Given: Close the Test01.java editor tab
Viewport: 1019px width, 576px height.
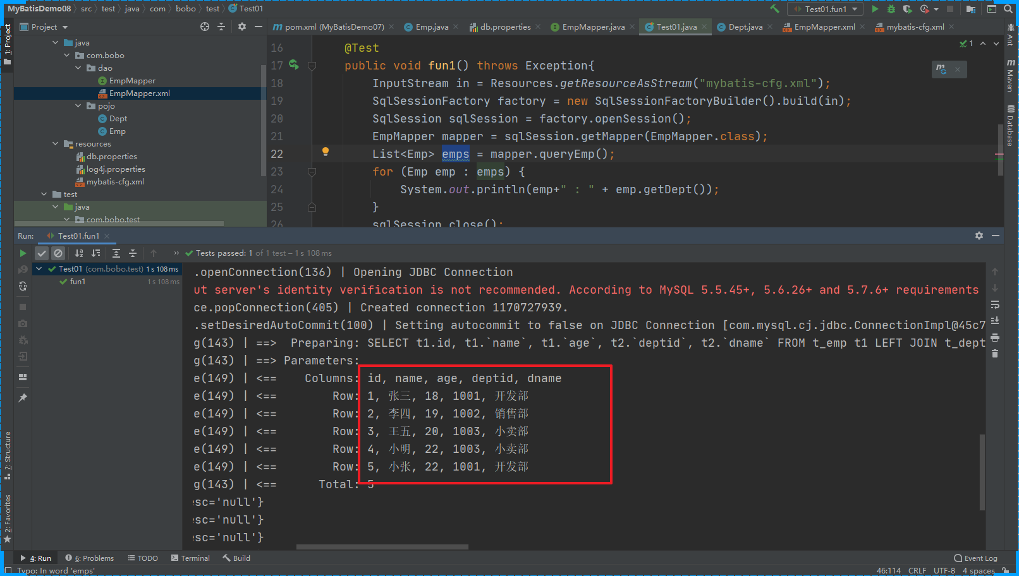Looking at the screenshot, I should (x=704, y=27).
